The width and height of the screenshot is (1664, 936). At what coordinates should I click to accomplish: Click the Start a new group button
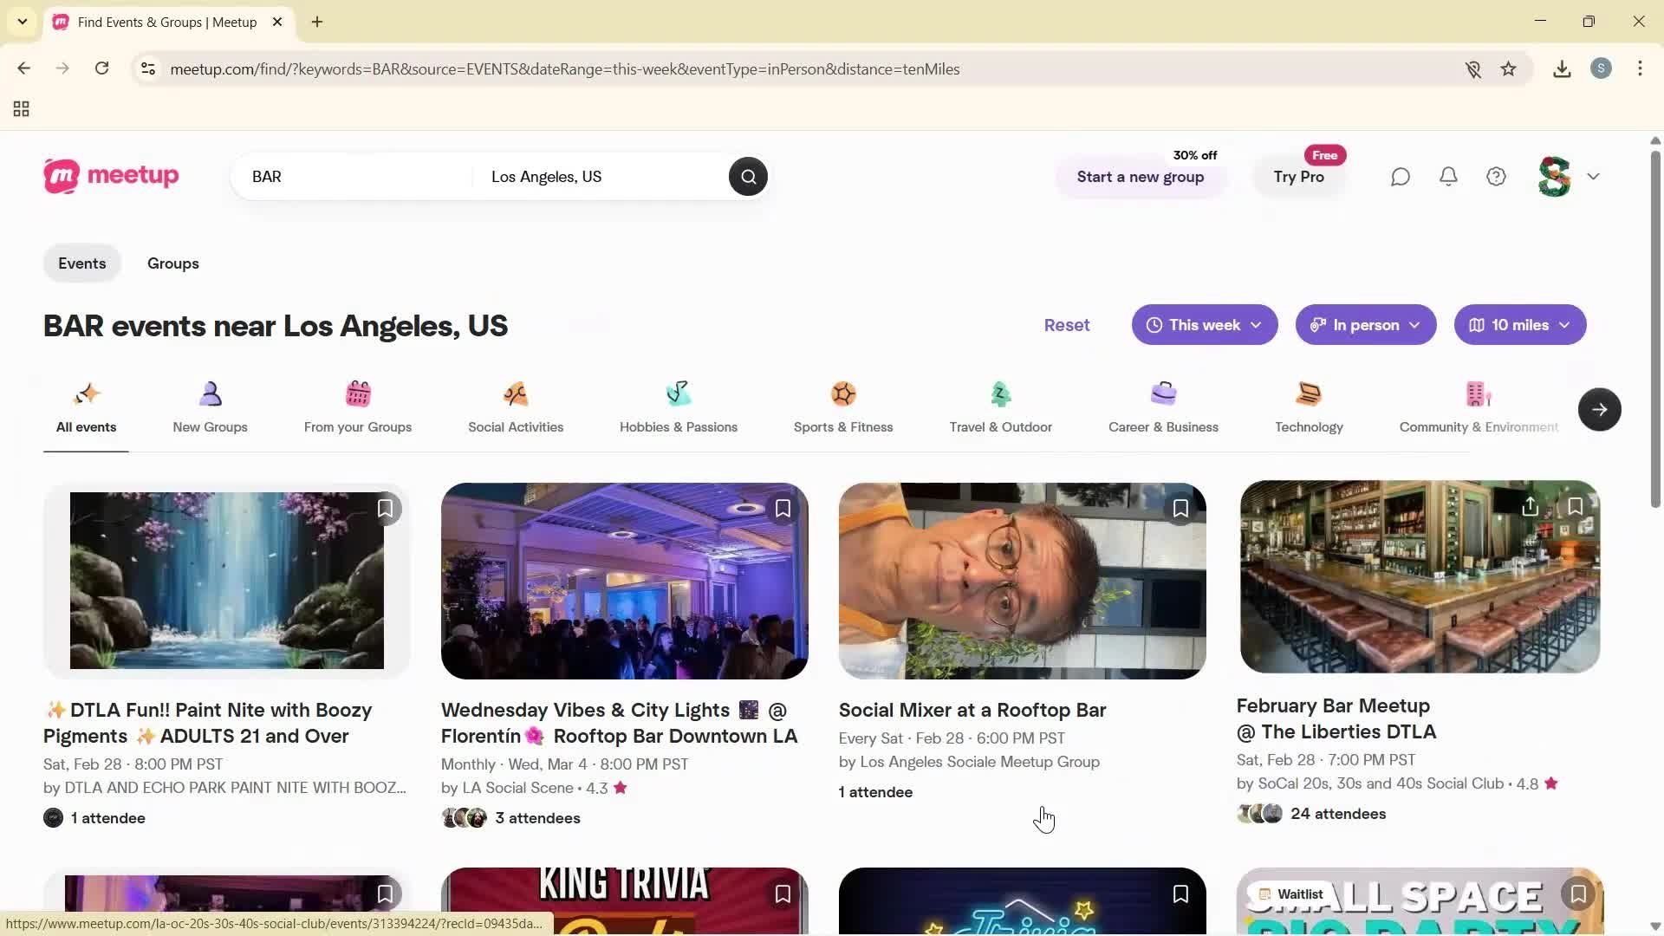1140,177
